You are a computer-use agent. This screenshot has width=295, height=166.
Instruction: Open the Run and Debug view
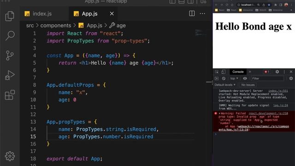(10, 75)
